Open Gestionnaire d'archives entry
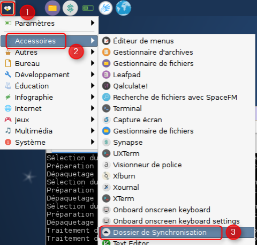 click(x=177, y=52)
